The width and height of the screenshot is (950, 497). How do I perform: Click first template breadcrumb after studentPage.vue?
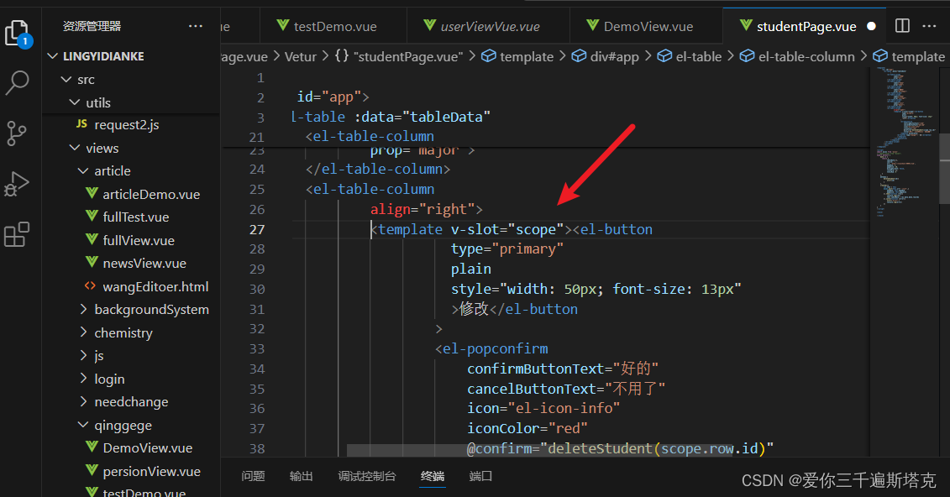click(517, 56)
